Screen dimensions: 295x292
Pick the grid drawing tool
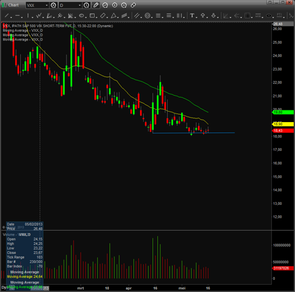point(248,15)
